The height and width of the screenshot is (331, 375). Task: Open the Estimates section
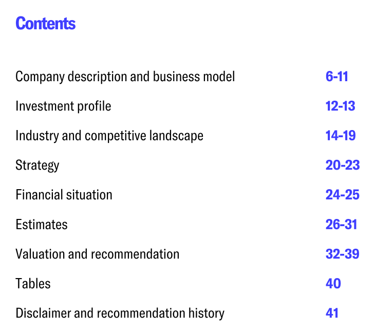tap(42, 225)
